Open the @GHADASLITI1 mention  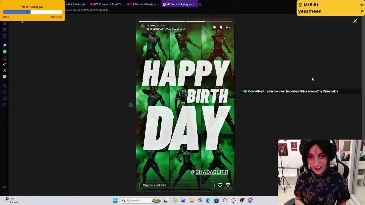[209, 172]
